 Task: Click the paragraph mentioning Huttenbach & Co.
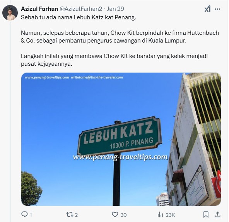(x=120, y=37)
